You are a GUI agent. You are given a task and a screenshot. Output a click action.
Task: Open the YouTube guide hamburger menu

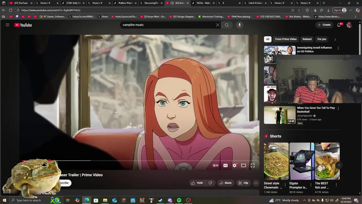(8, 25)
